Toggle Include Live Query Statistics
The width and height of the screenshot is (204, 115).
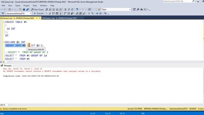tap(69, 13)
